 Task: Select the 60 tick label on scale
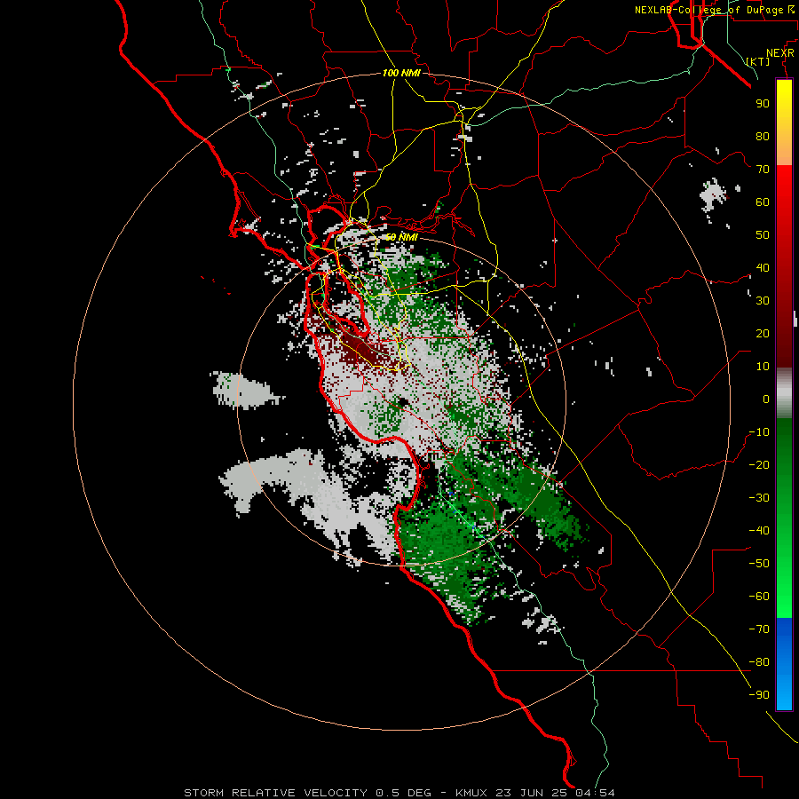pos(763,202)
